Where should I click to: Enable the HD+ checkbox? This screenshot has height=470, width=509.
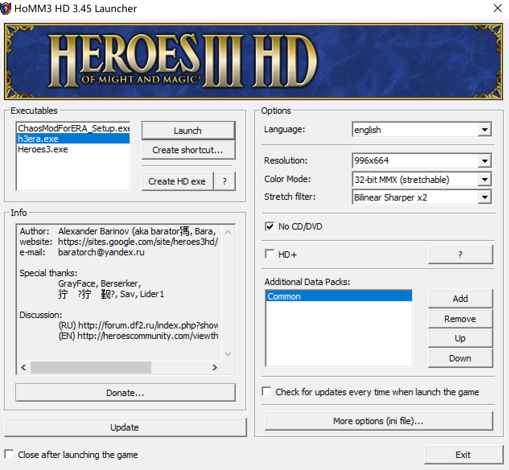pos(270,254)
